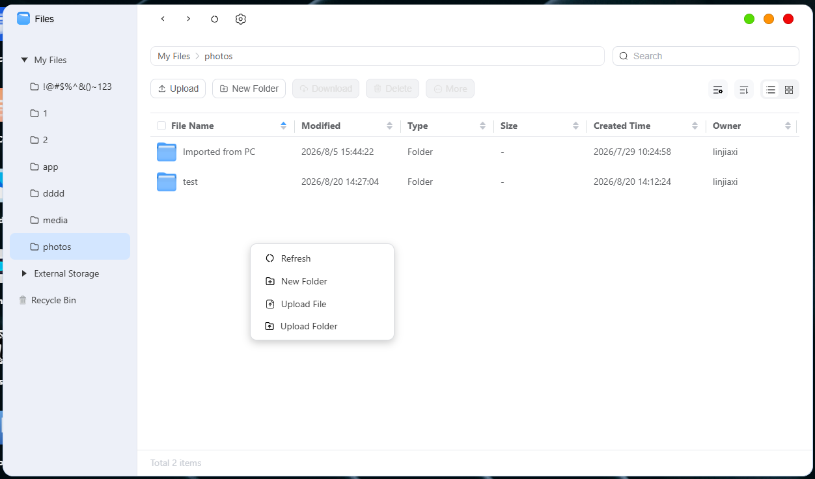Image resolution: width=815 pixels, height=479 pixels.
Task: Click photos in the breadcrumb
Action: pyautogui.click(x=219, y=56)
